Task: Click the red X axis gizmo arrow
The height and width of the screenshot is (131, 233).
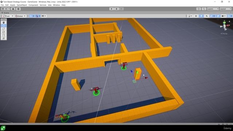Action: [x=146, y=78]
